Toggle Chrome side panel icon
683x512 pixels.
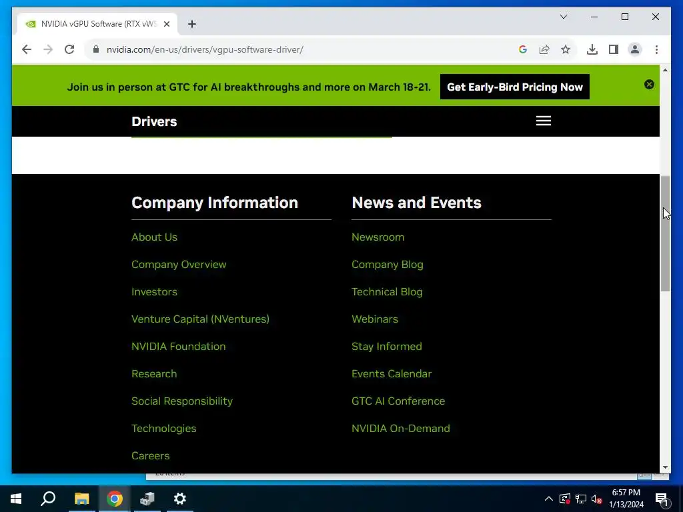click(x=614, y=49)
